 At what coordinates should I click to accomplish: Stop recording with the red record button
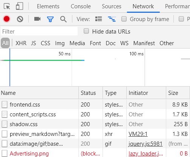[x=6, y=19]
